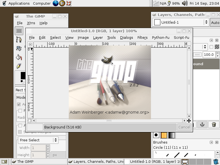Toggle the Antialiasing checkbox in tool options

pos(19,104)
